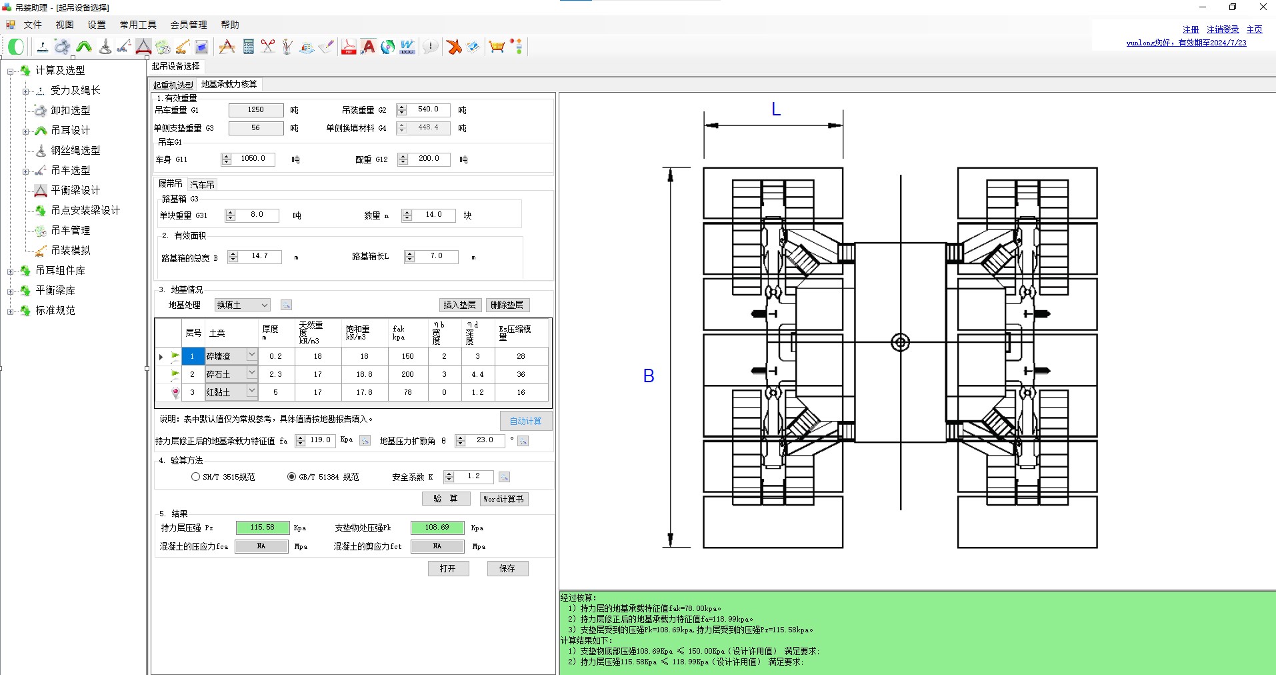Click the 验 算 button
Viewport: 1276px width, 675px height.
(445, 498)
